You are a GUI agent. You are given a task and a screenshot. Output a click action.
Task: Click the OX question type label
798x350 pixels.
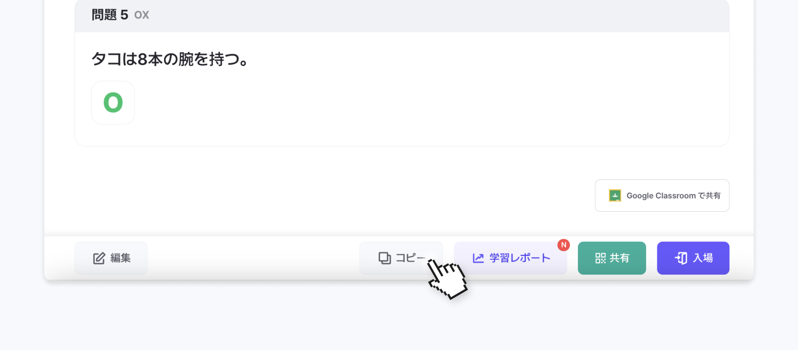pos(142,15)
